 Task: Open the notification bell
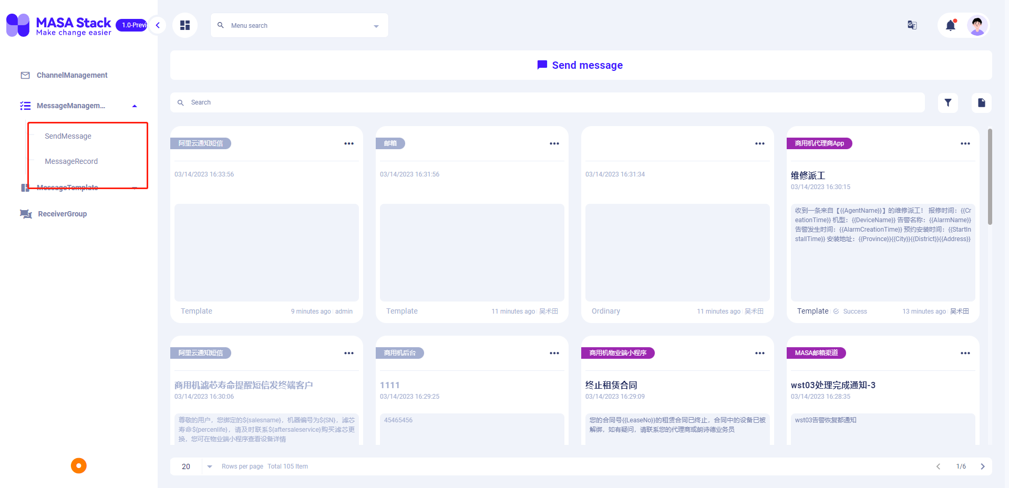coord(950,25)
